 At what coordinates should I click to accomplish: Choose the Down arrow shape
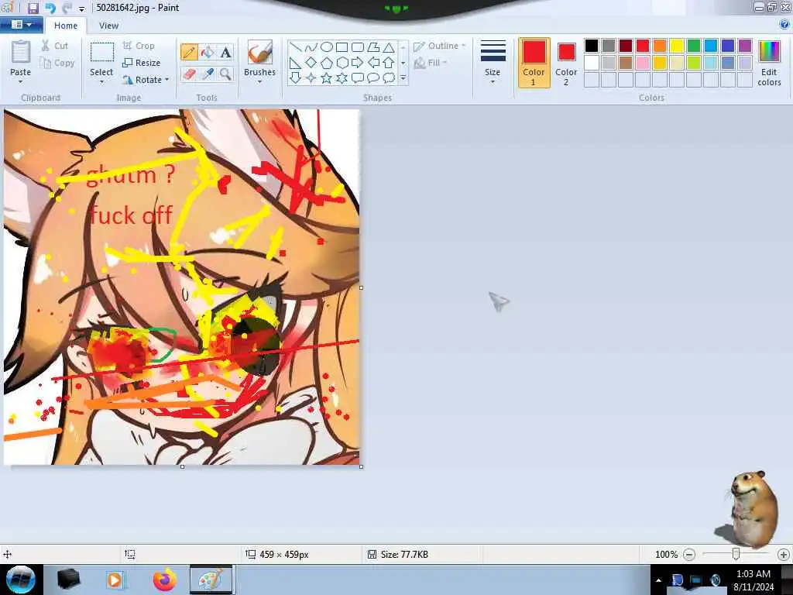pyautogui.click(x=296, y=78)
